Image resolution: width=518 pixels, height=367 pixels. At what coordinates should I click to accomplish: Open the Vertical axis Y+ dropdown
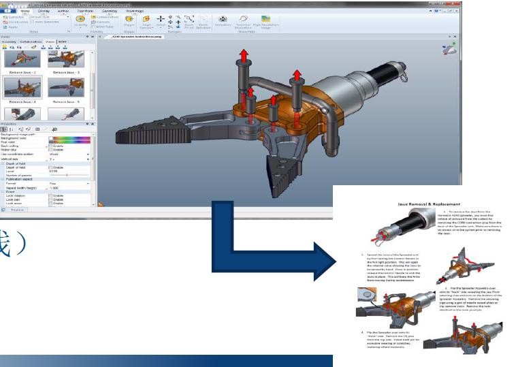coord(69,159)
